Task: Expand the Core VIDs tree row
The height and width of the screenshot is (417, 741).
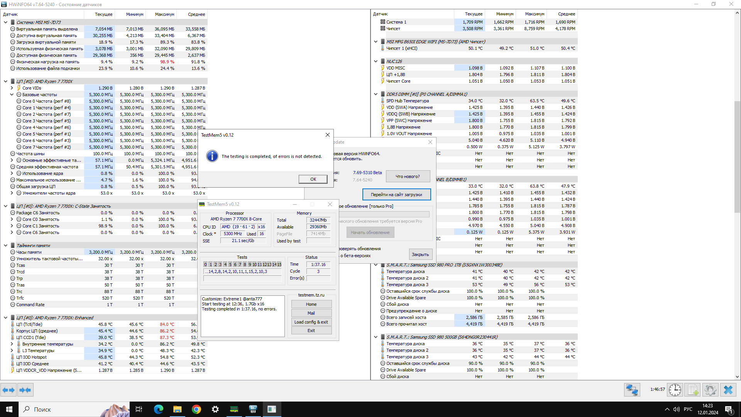Action: 12,88
